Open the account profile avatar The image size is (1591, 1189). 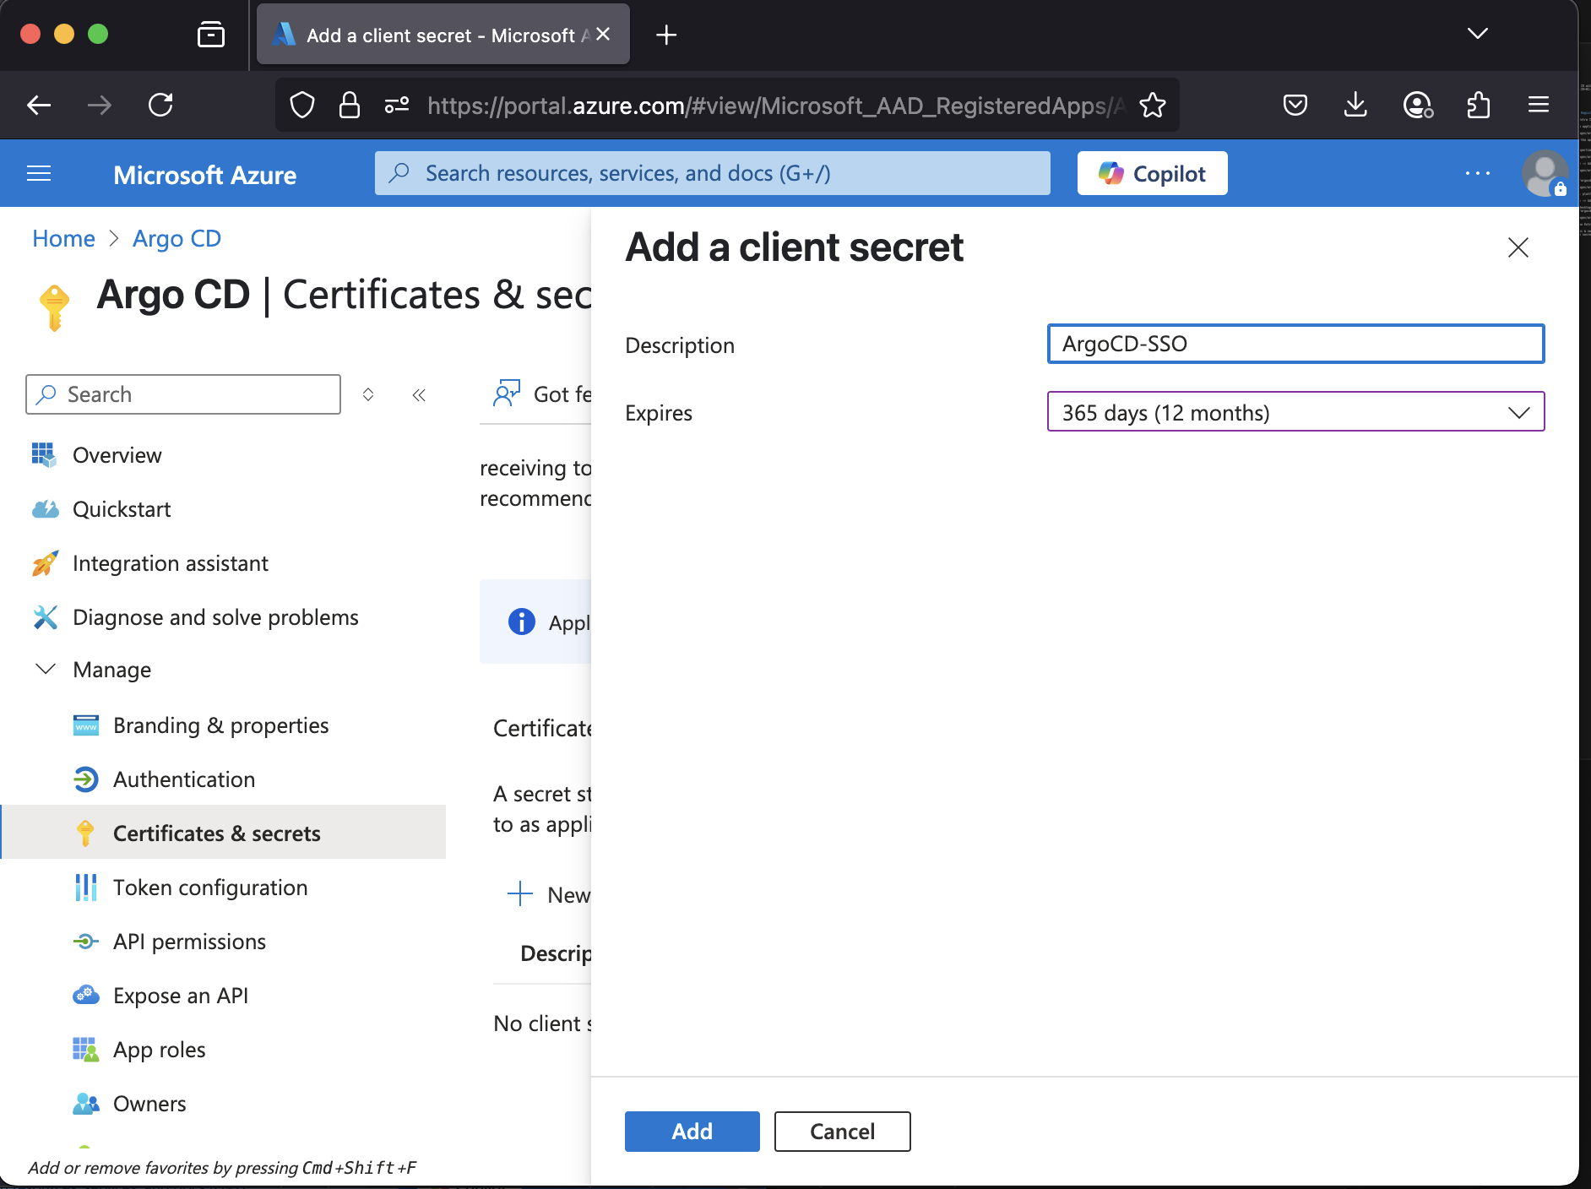pos(1545,173)
